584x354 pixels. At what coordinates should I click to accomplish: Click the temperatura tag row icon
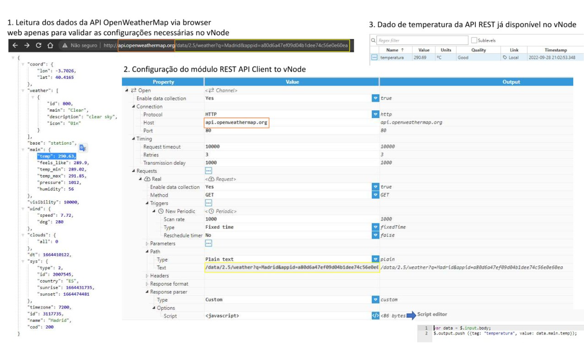click(x=374, y=58)
